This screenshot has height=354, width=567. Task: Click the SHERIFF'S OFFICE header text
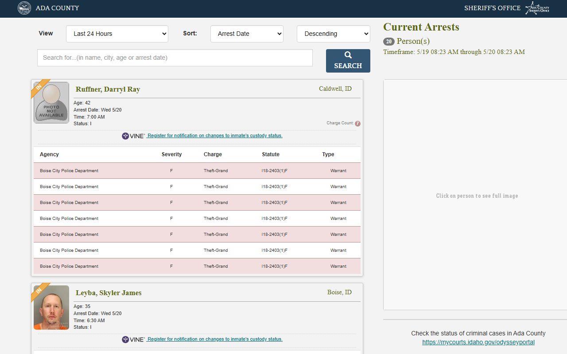pos(492,8)
